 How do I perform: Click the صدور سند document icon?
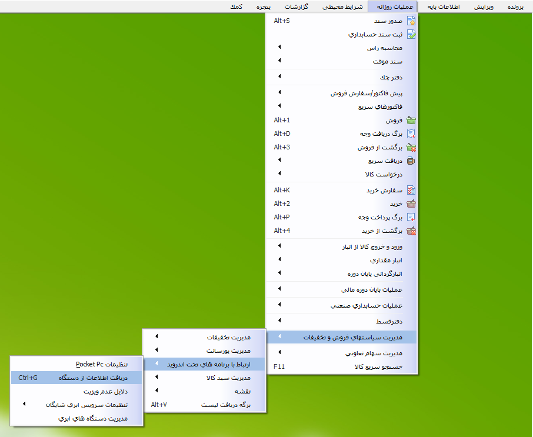(411, 19)
